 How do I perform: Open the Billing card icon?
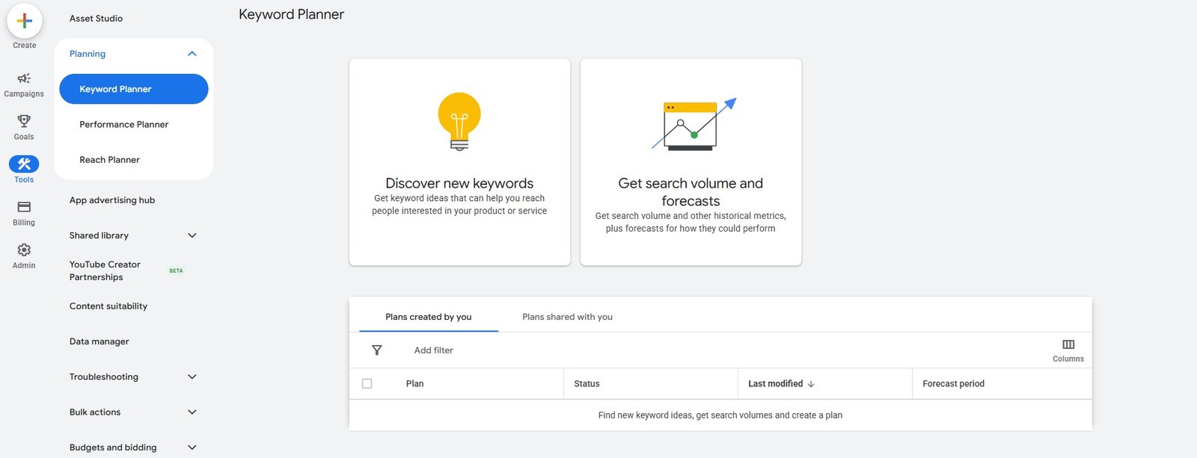[24, 207]
